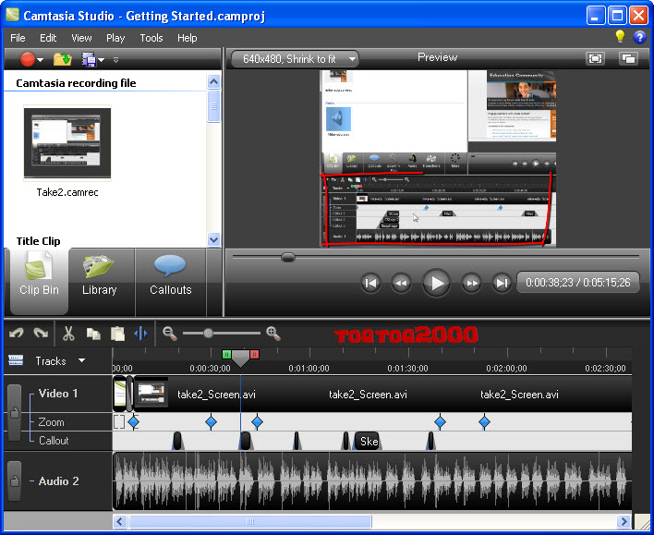
Task: Click the Split tool icon
Action: 140,334
